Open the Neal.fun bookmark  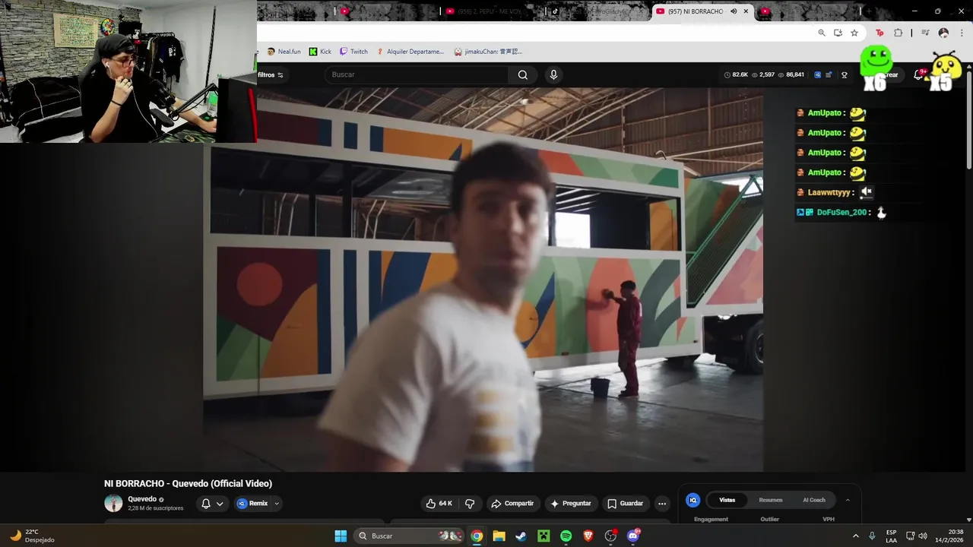tap(284, 52)
